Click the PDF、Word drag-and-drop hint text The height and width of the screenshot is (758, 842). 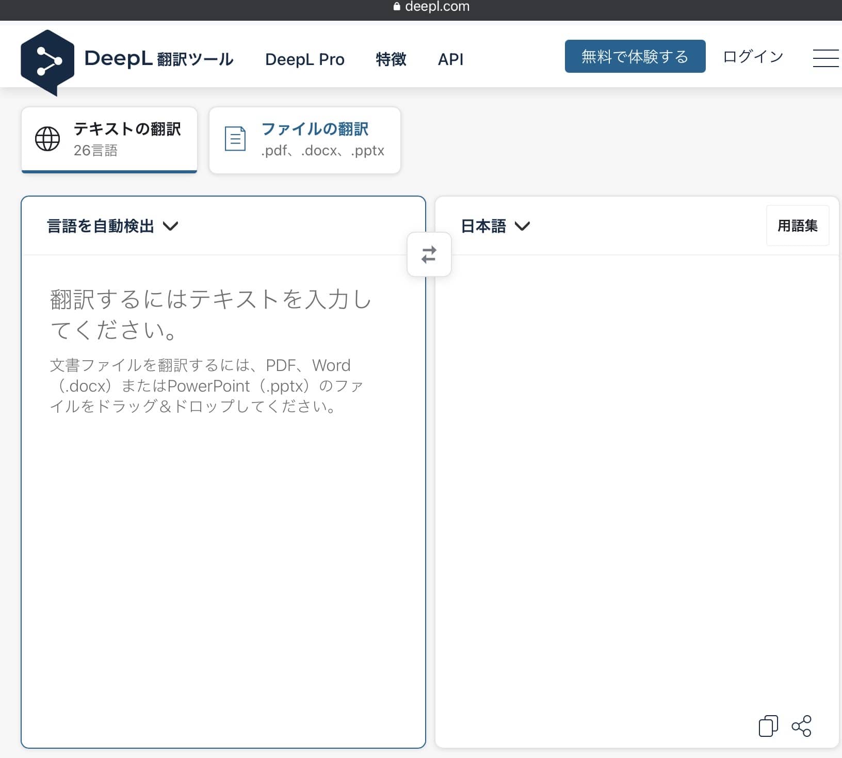pos(206,386)
